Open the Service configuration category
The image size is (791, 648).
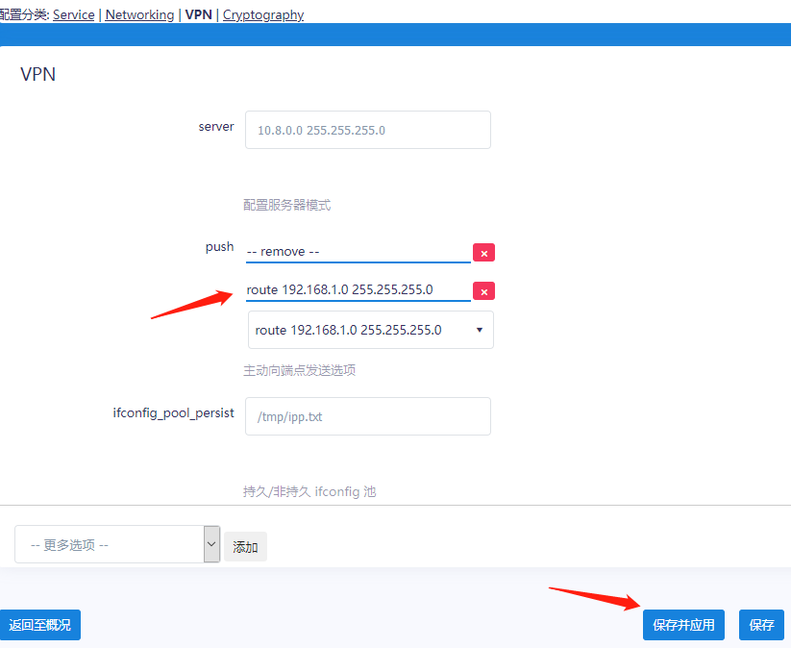point(74,14)
